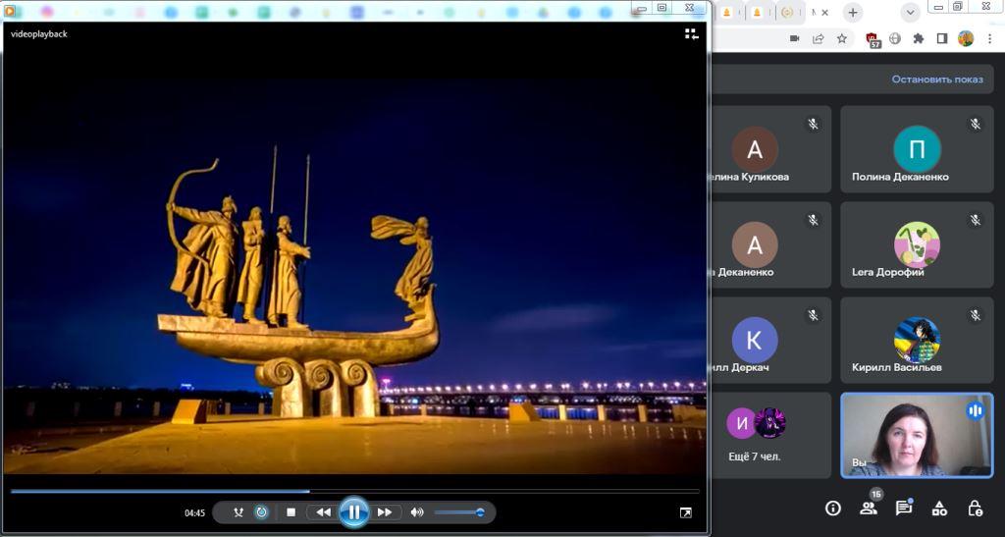Pause the video in the media player

(x=353, y=512)
